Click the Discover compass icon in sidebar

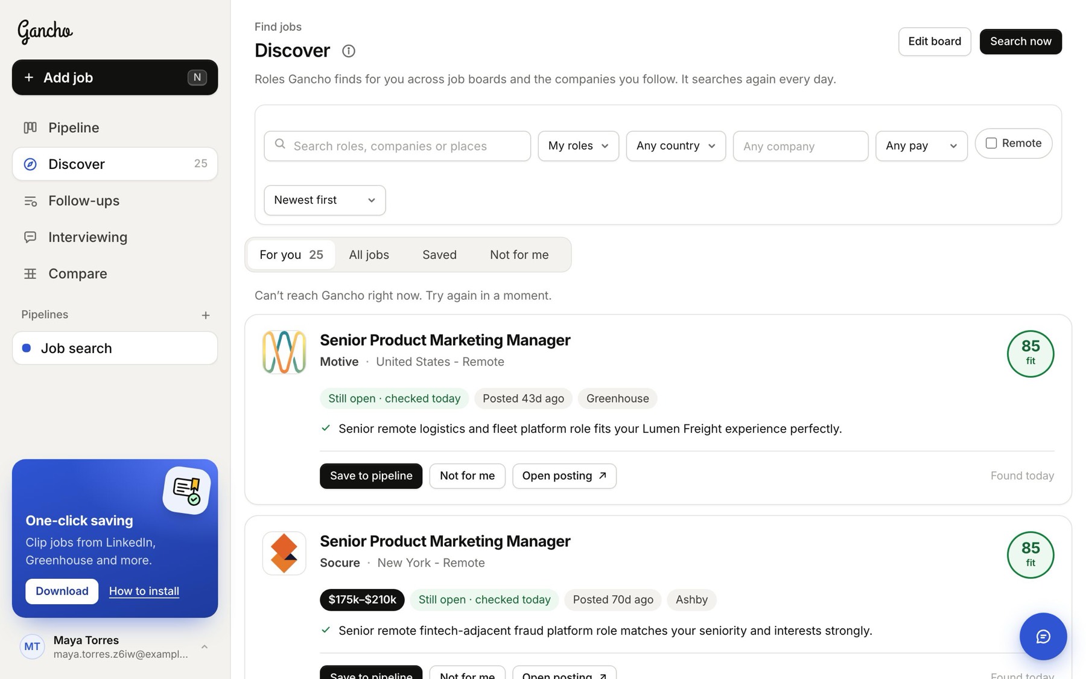tap(30, 164)
